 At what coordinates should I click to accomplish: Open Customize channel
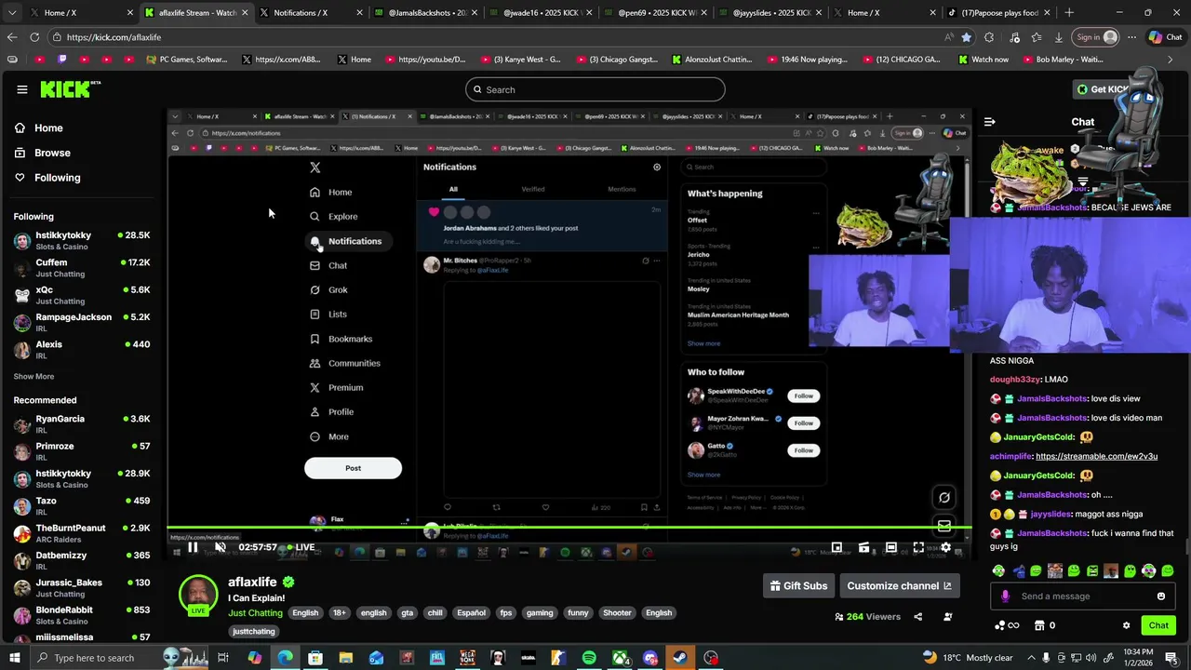899,586
